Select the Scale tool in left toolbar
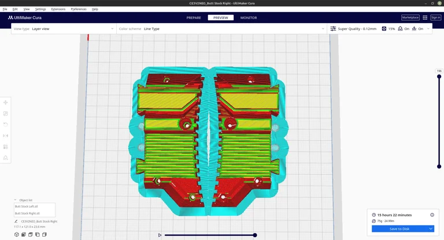 6,114
